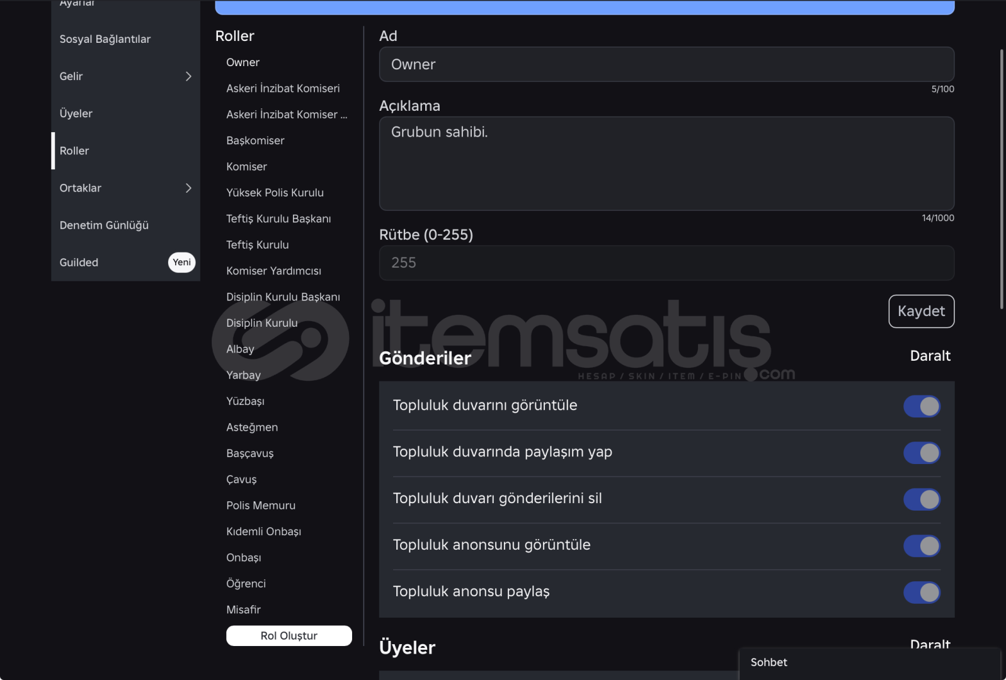Screen dimensions: 1006x680
Task: Switch off 'Topluluk anonsu paylaş' toggle
Action: point(922,592)
